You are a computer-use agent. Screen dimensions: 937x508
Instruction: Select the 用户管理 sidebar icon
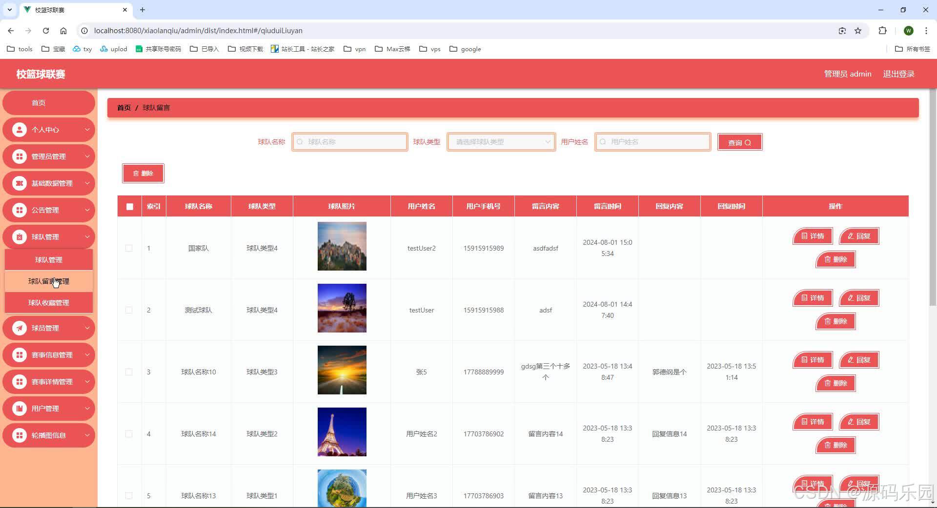[19, 408]
